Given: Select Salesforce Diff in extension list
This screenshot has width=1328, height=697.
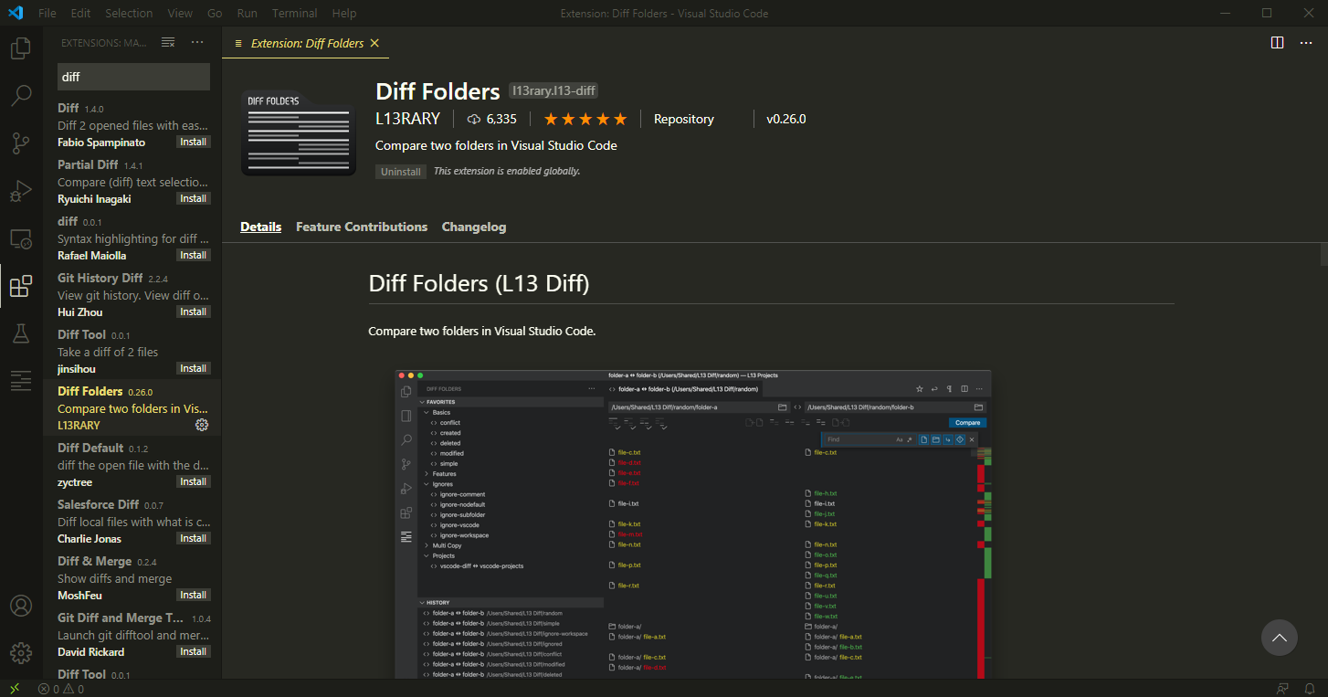Looking at the screenshot, I should pos(132,522).
